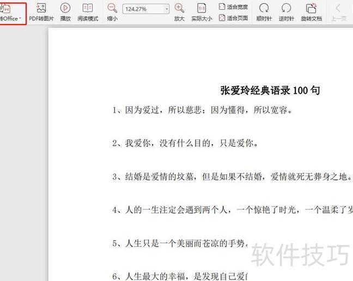The width and height of the screenshot is (353, 281).
Task: Rotate view clockwise with 顺时针
Action: [264, 13]
